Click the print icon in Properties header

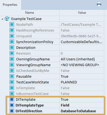click(x=99, y=4)
